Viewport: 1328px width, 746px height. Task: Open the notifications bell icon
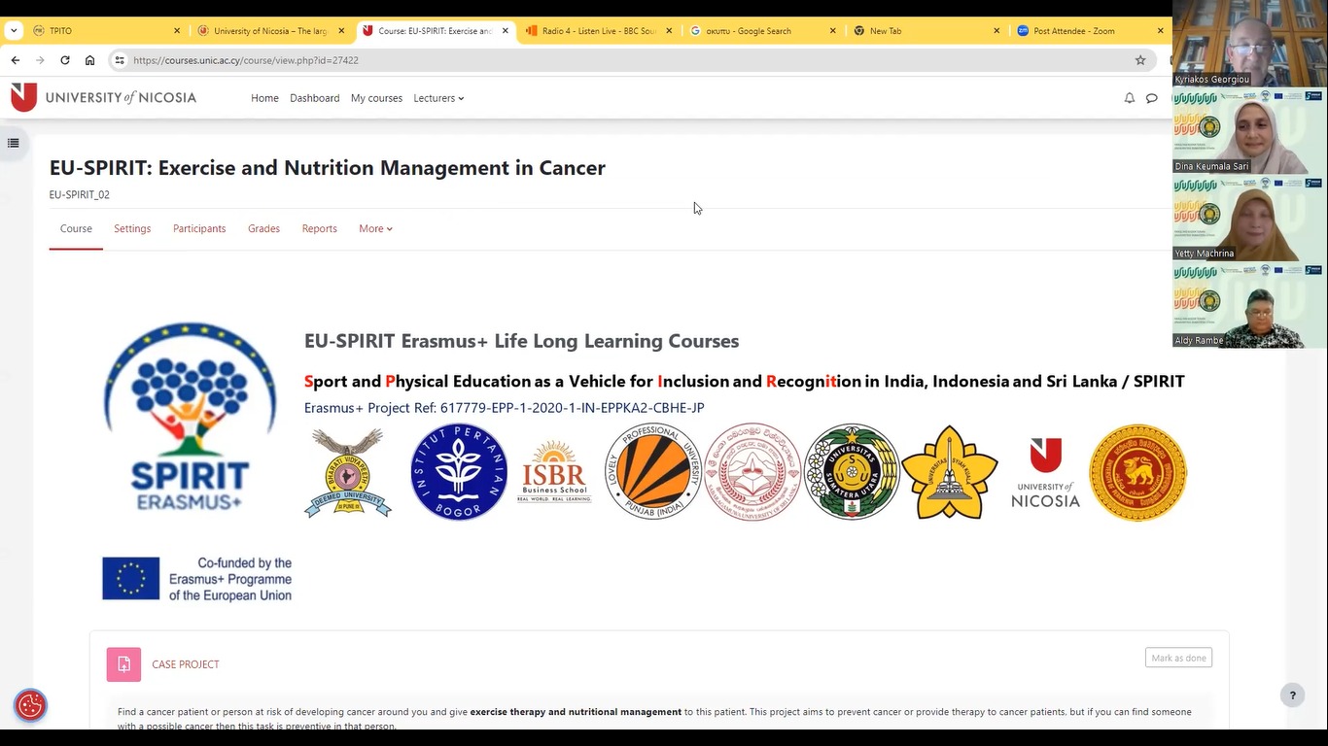coord(1129,97)
